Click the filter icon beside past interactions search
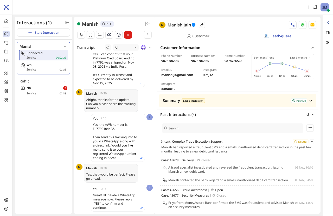This screenshot has height=216, width=333. 310,128
